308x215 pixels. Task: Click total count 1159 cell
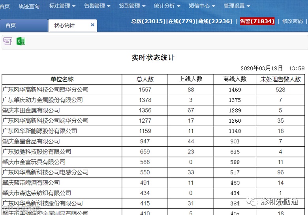tap(145, 131)
